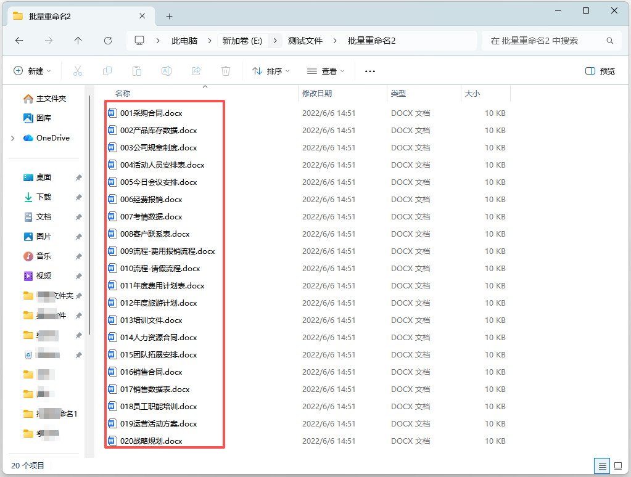The width and height of the screenshot is (631, 477).
Task: Sort by the 大小 column header
Action: coord(472,93)
